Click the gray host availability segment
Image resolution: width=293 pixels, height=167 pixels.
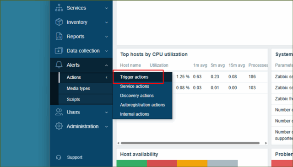coord(222,163)
